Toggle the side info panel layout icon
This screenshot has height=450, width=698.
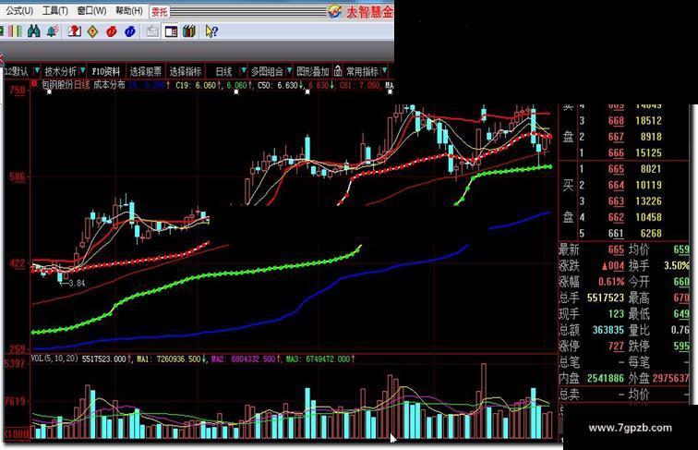(x=171, y=31)
